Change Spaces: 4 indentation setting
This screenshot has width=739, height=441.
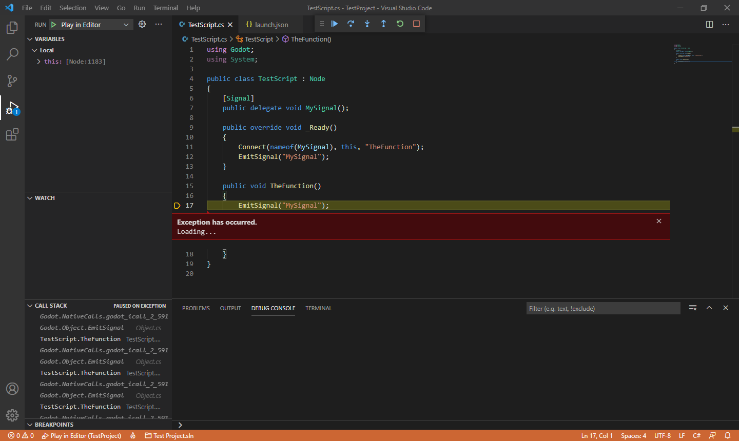coord(633,435)
